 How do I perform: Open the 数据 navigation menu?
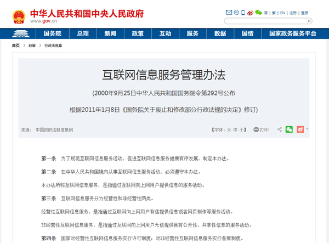point(220,33)
